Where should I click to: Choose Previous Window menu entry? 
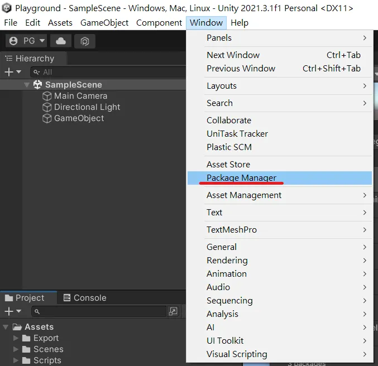point(280,69)
